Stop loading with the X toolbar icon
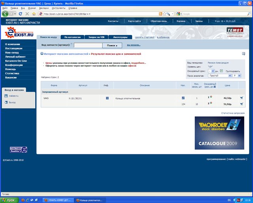Viewport: 253px width, 203px height. (27, 14)
